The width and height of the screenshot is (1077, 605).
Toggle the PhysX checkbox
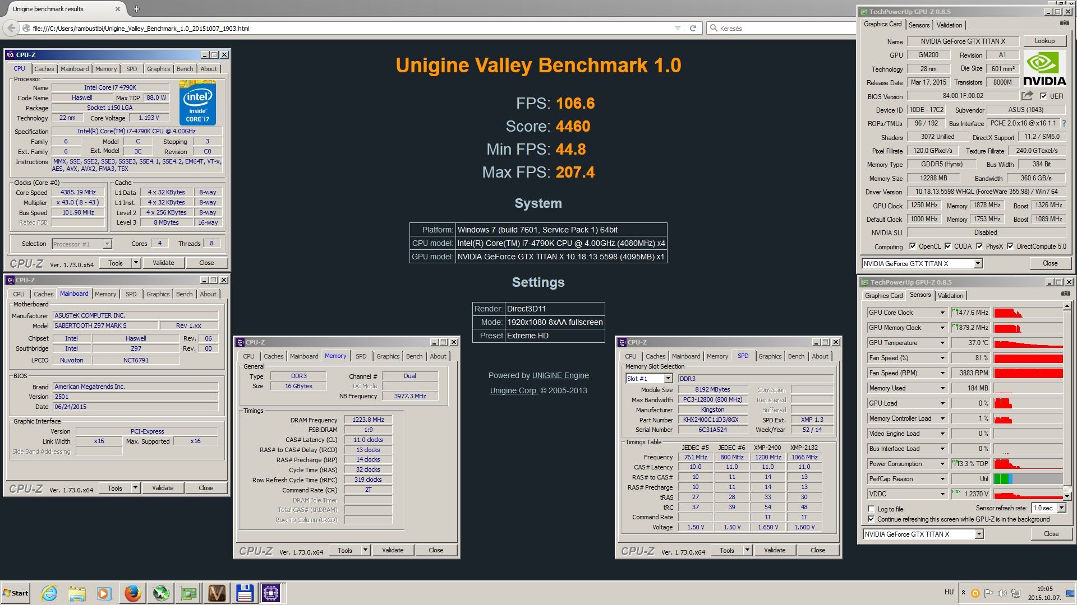coord(979,246)
